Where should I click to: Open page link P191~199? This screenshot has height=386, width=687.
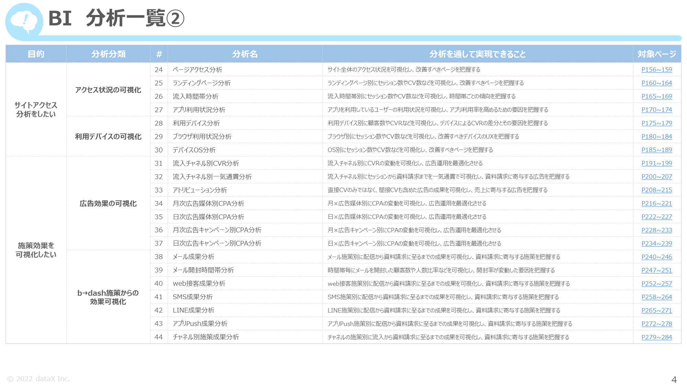coord(656,163)
